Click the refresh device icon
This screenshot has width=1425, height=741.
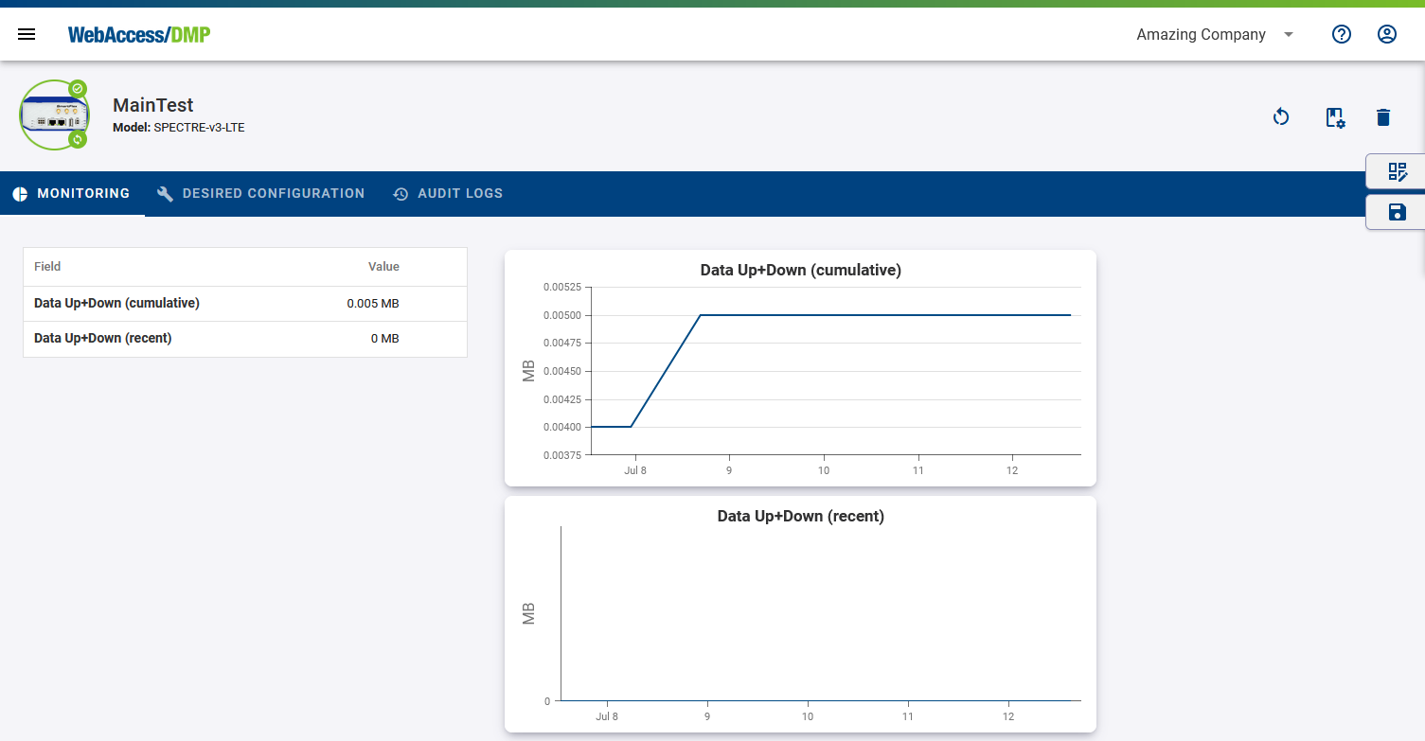1281,117
